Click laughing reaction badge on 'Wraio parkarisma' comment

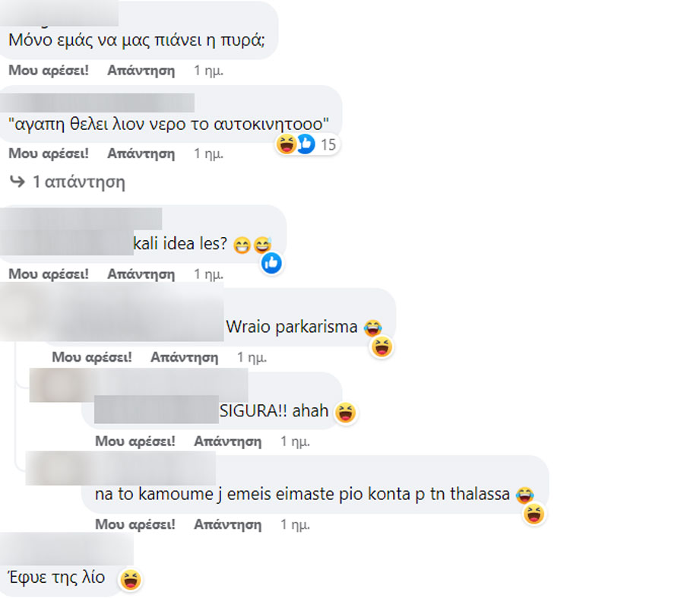click(382, 348)
